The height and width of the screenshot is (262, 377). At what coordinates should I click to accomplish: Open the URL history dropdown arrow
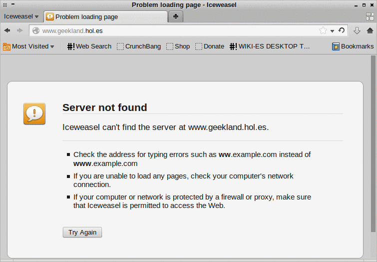tap(332, 31)
